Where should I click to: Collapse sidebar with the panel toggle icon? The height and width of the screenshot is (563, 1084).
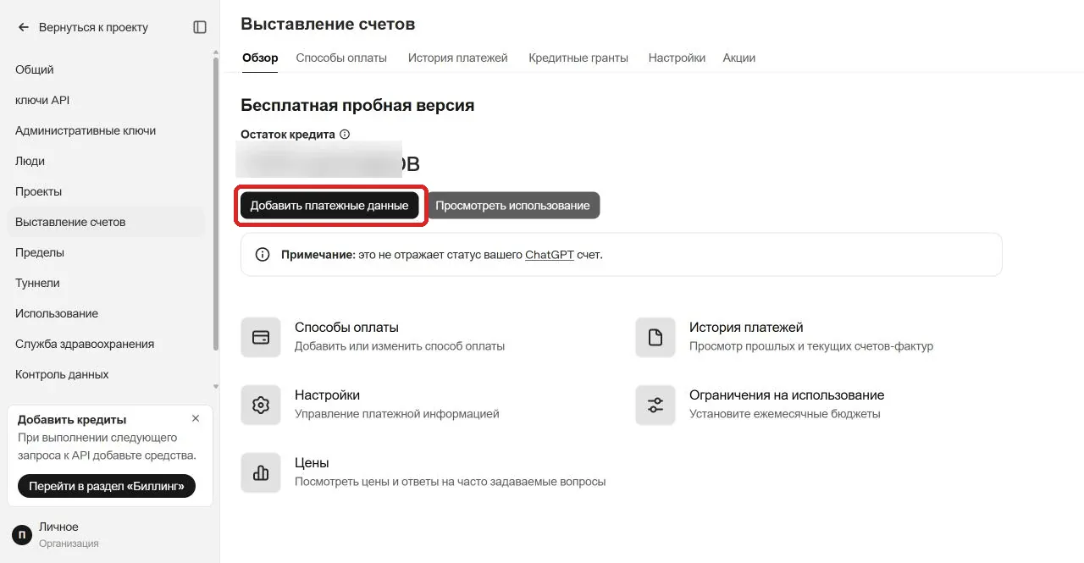[x=200, y=27]
